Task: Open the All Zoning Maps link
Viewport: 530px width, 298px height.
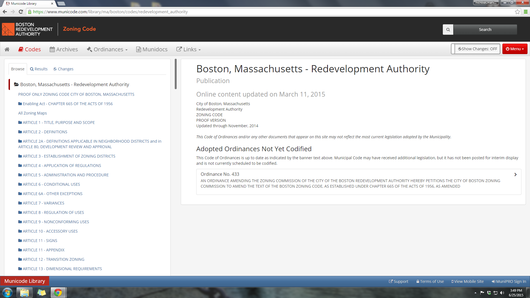Action: [x=32, y=113]
